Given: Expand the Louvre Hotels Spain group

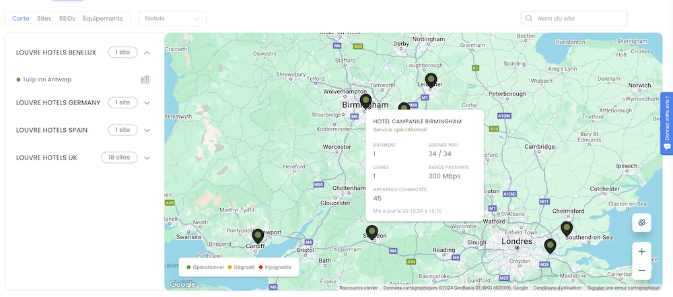Looking at the screenshot, I should (147, 130).
